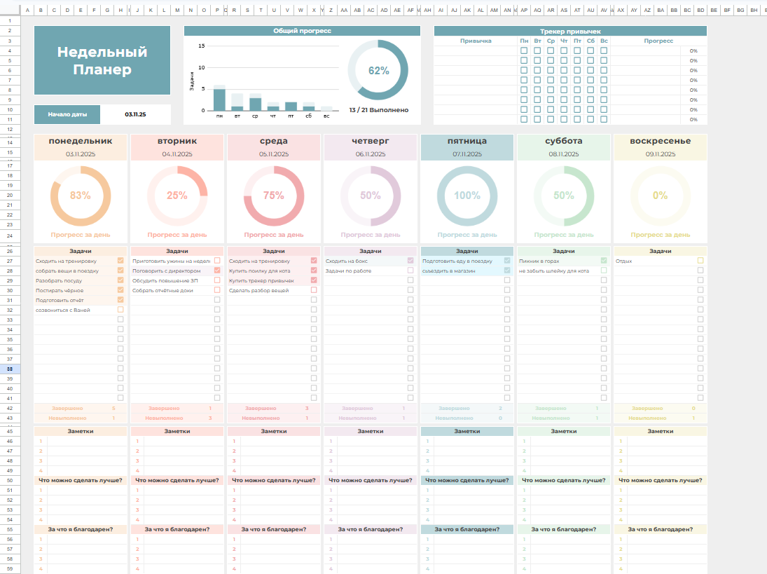Click the "вторник" day header
The width and height of the screenshot is (767, 574).
click(177, 141)
